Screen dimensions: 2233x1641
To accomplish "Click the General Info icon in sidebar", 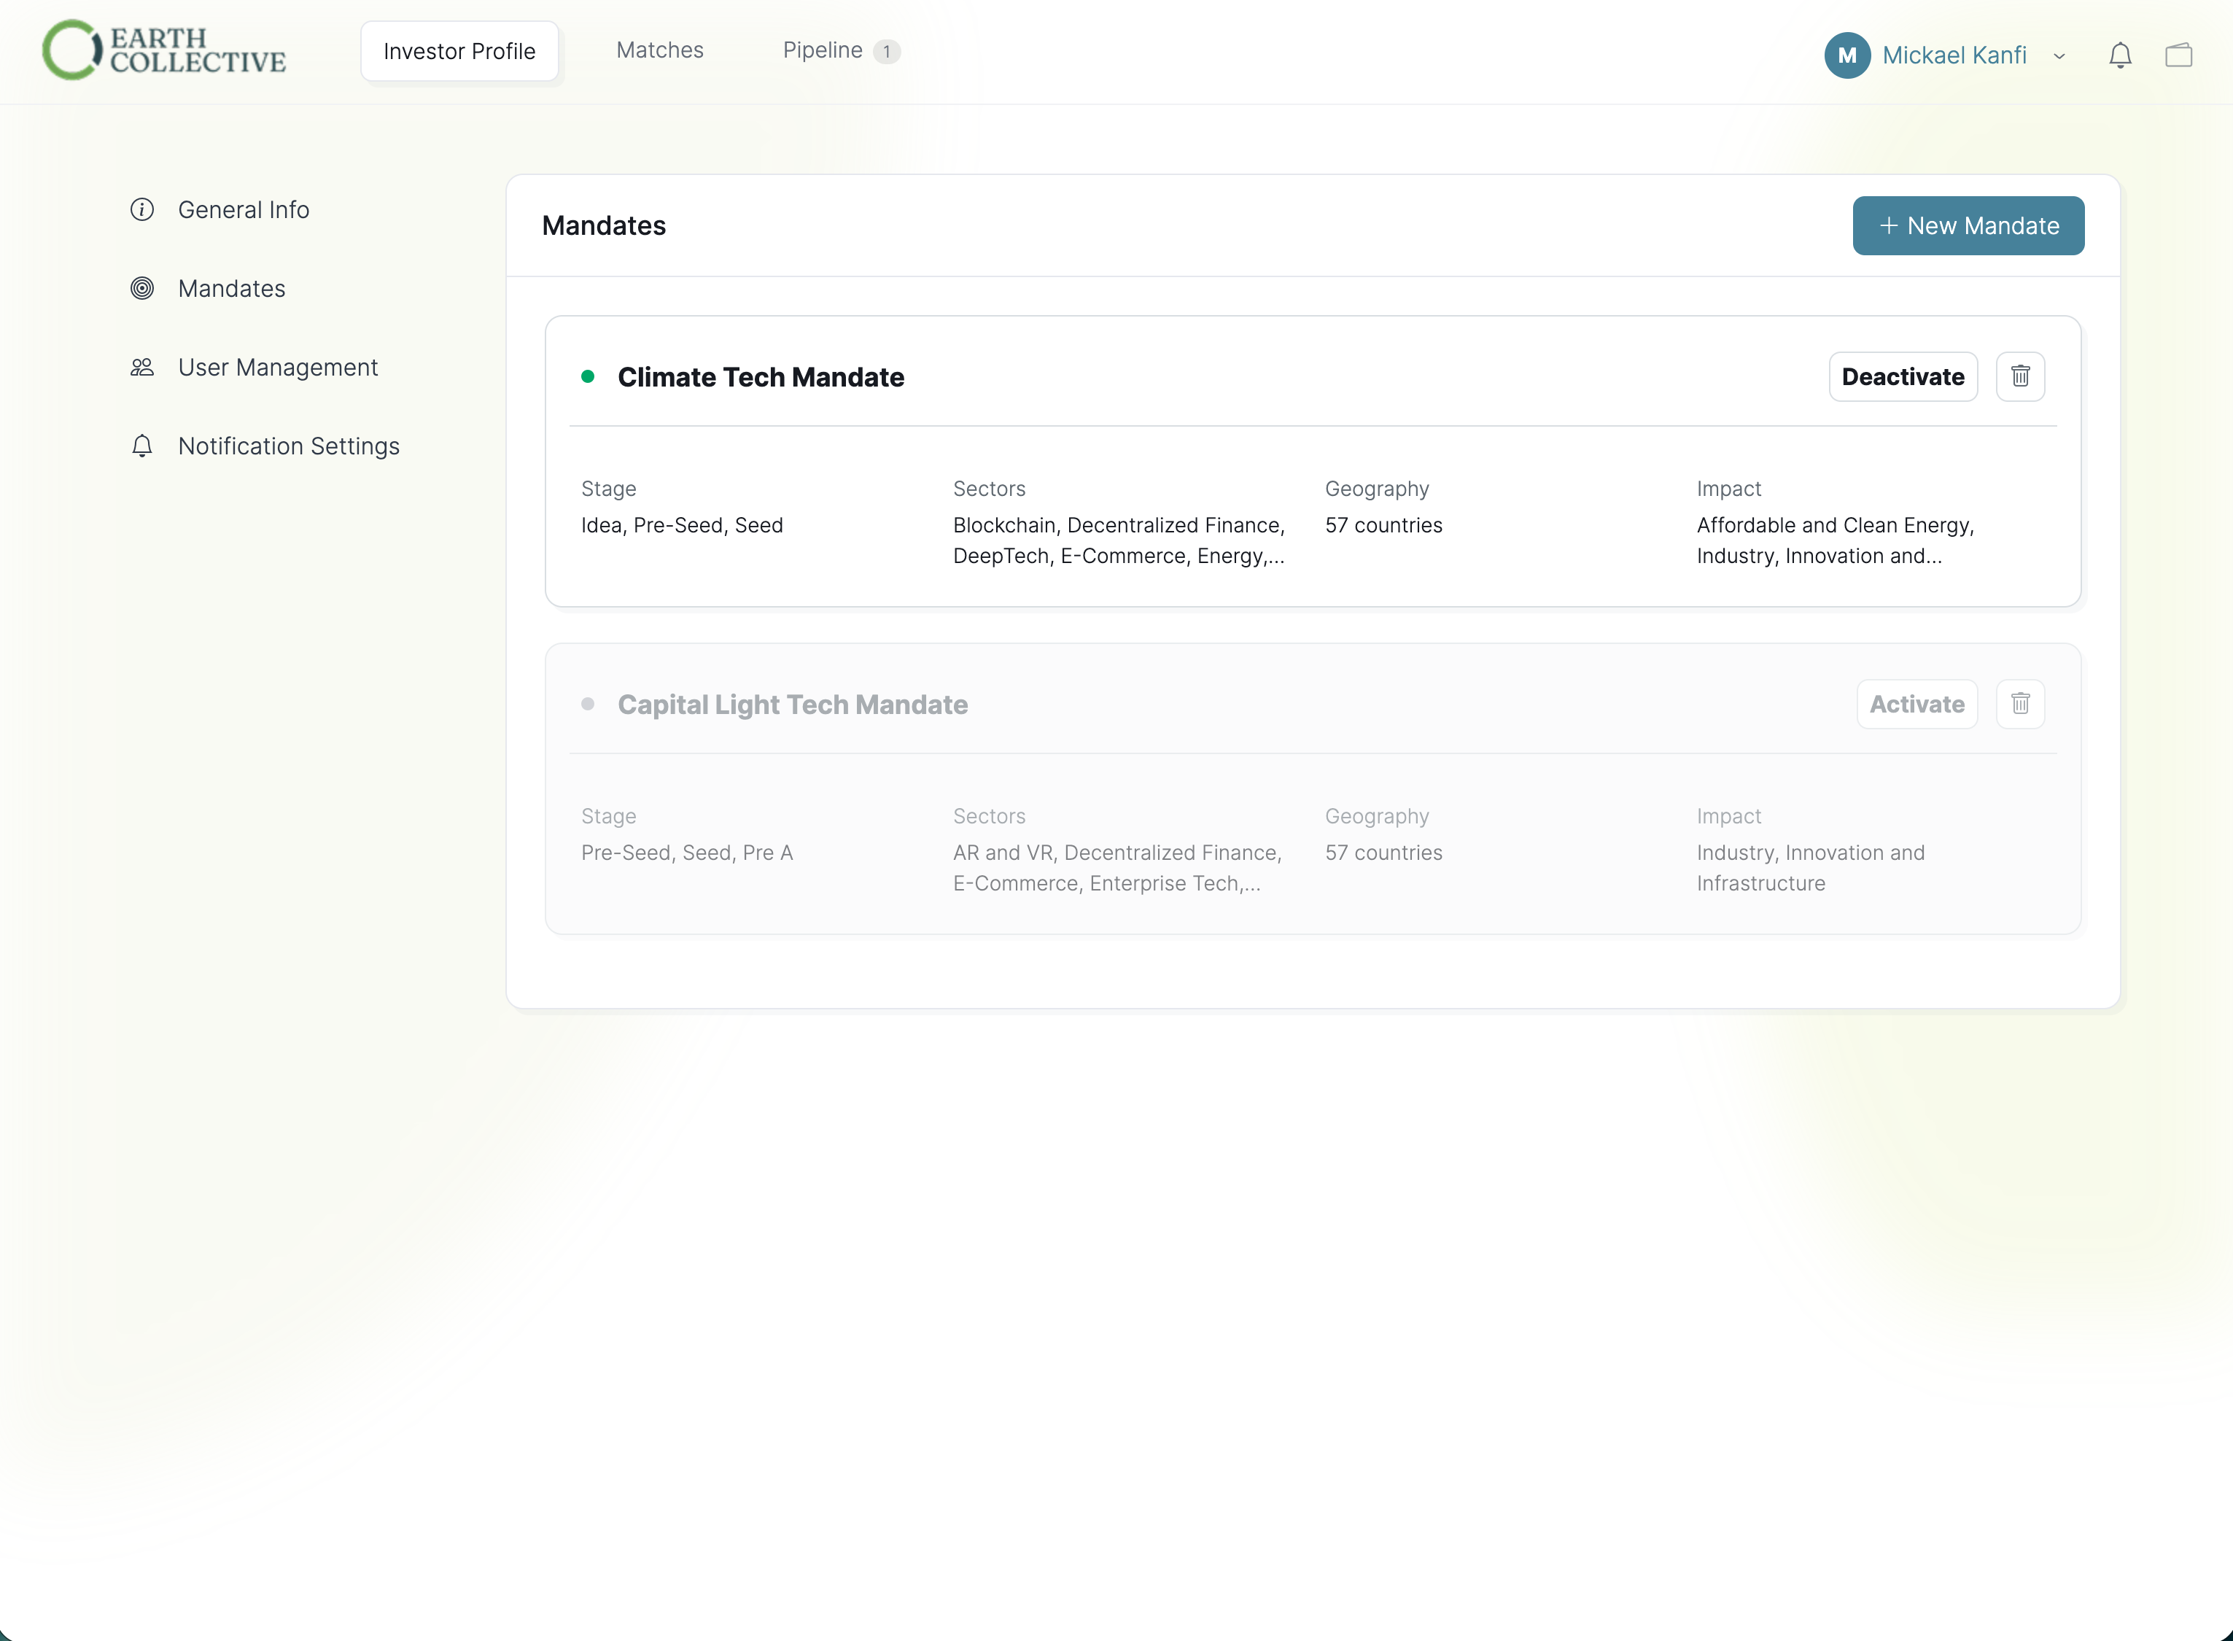I will pos(141,209).
